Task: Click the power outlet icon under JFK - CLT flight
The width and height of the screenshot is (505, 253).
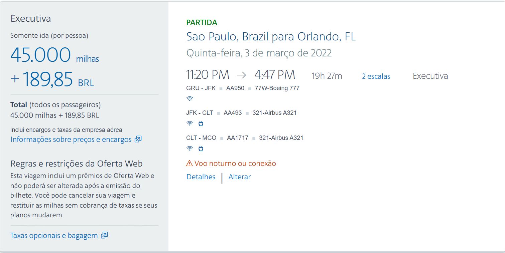Action: pos(201,123)
